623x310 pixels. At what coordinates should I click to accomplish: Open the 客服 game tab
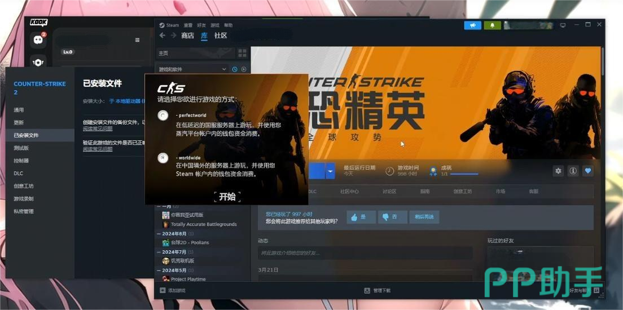[533, 191]
